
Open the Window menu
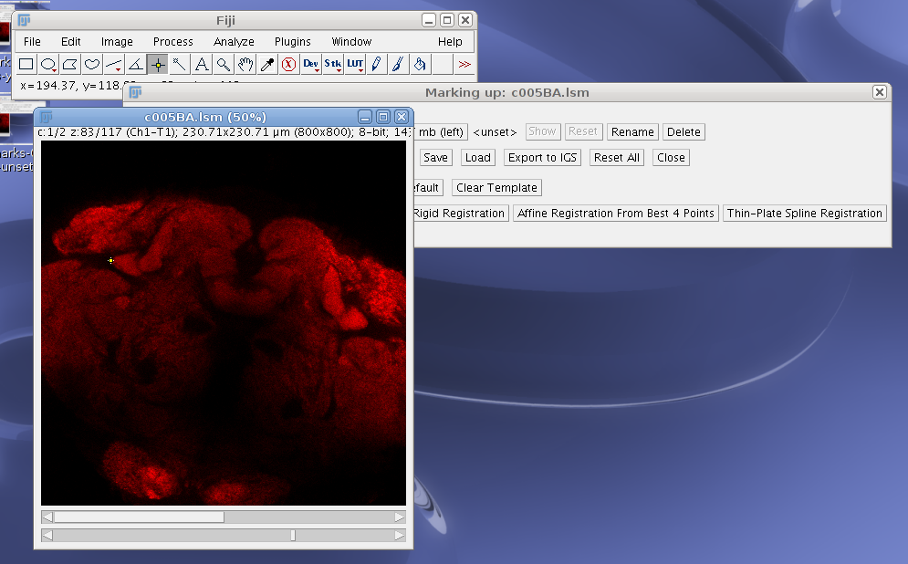click(351, 42)
